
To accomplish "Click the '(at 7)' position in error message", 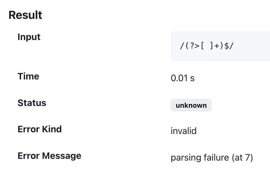I will coord(242,157).
